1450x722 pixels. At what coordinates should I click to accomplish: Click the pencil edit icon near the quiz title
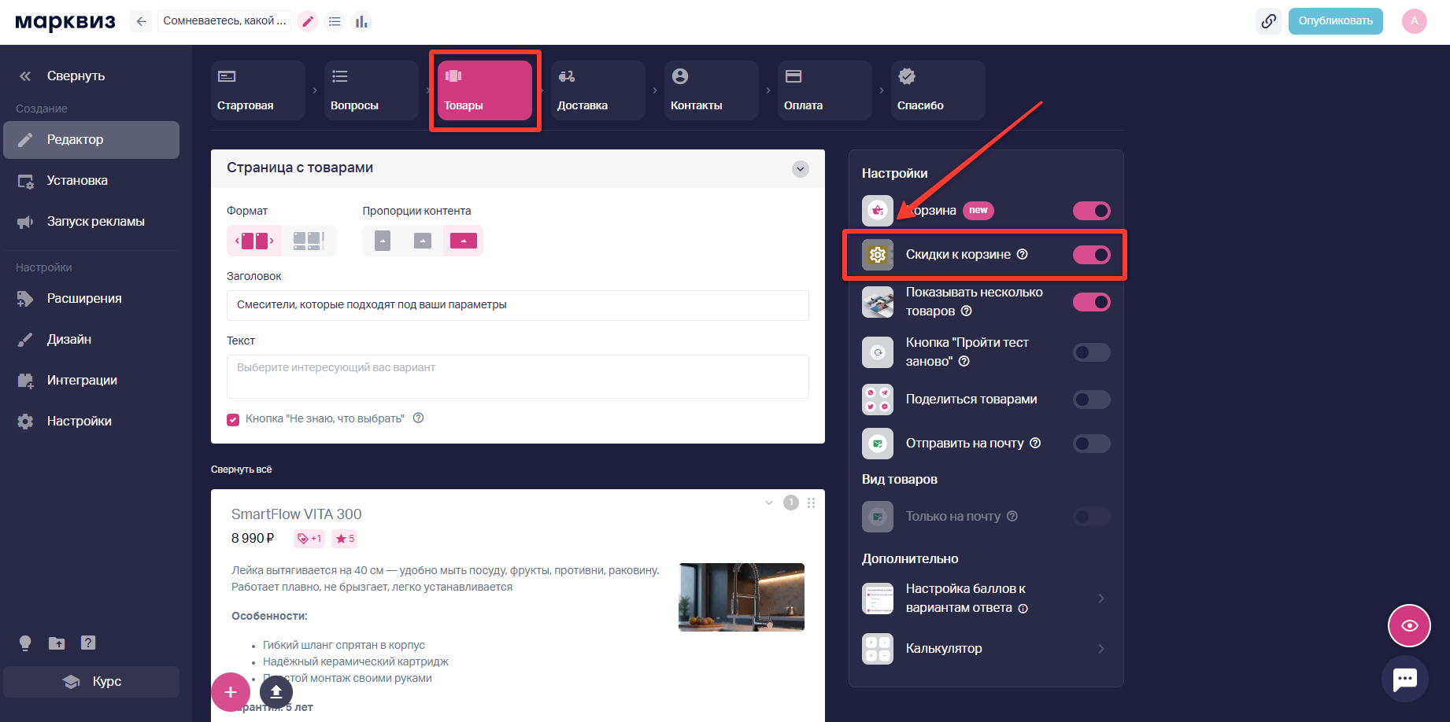click(x=308, y=21)
